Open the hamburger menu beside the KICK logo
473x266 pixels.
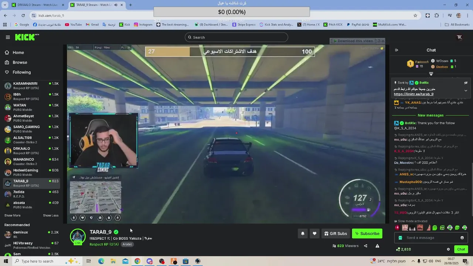8,37
